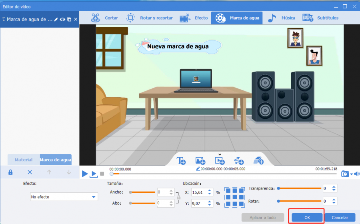360x224 pixels.
Task: Duplicate the watermark item with copy icon
Action: 69,20
